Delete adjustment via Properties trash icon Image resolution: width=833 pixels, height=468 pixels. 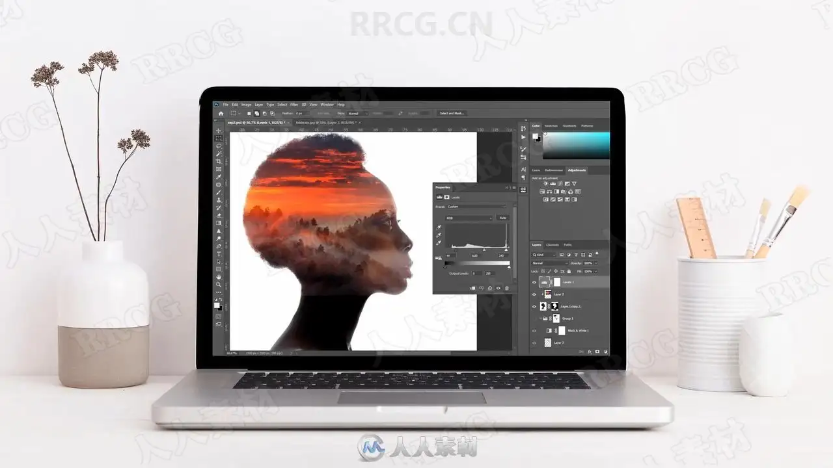[507, 288]
